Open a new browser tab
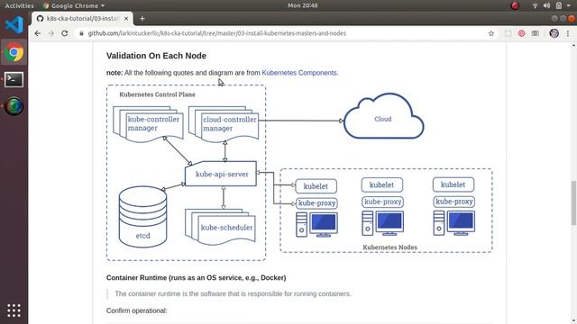Viewport: 577px width, 324px height. [142, 18]
